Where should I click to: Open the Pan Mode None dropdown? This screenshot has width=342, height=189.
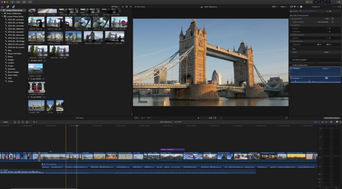tap(327, 52)
